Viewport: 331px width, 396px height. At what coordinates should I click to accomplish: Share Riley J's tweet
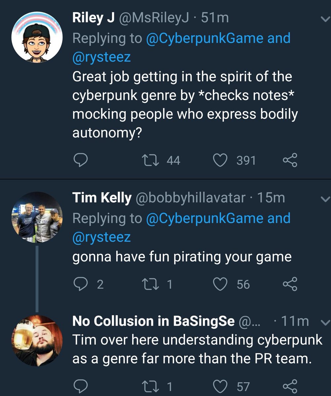pyautogui.click(x=290, y=161)
